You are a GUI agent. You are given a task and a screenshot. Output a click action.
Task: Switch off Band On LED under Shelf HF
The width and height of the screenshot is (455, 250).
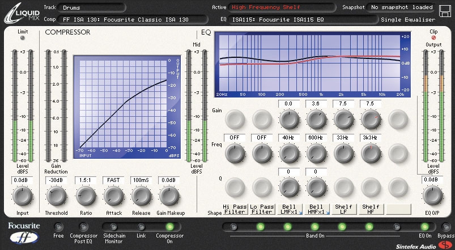click(x=369, y=227)
